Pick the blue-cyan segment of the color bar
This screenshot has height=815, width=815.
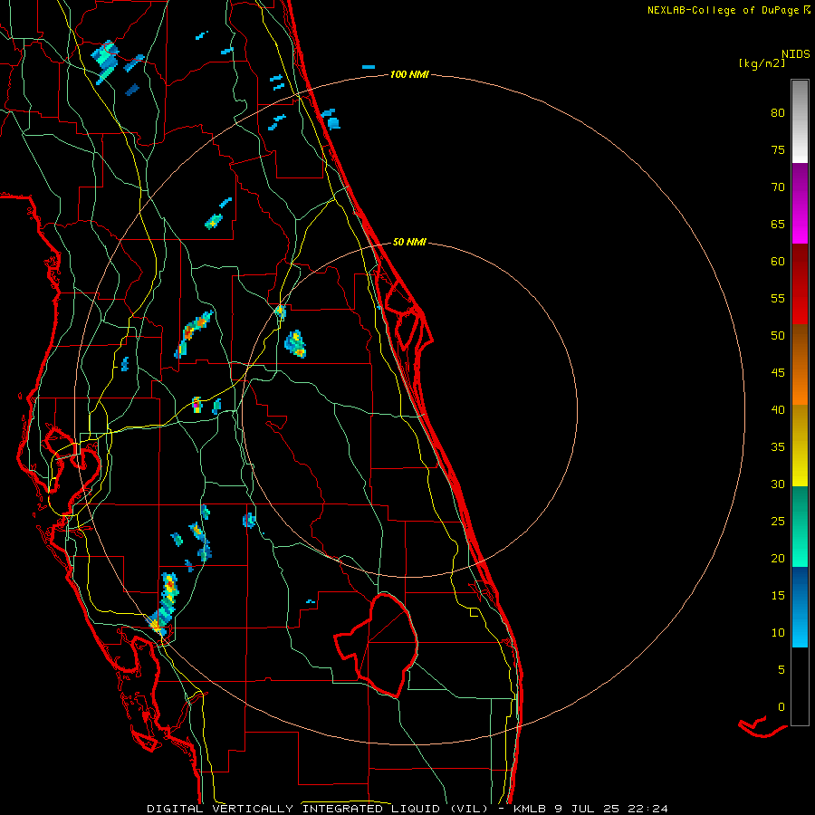pos(800,607)
